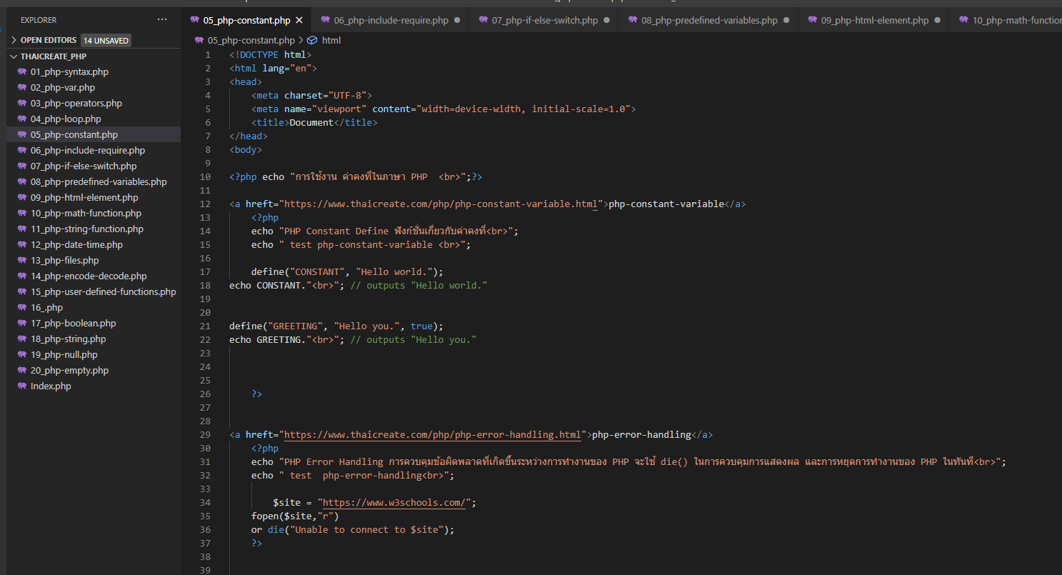Click the <!DOCTYPE html> line
The image size is (1062, 575).
coord(271,54)
